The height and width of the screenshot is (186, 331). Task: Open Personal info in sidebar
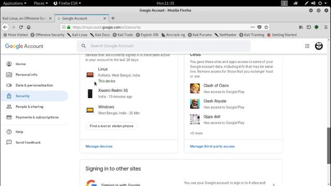click(x=26, y=74)
